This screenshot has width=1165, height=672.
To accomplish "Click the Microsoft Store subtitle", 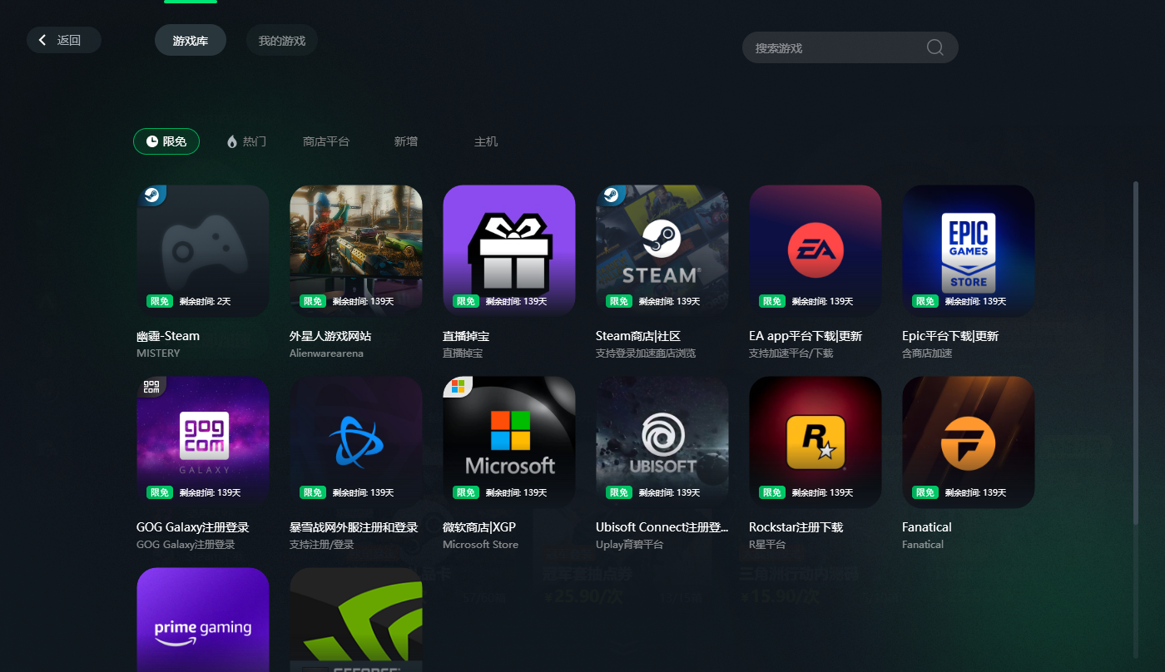I will point(480,545).
